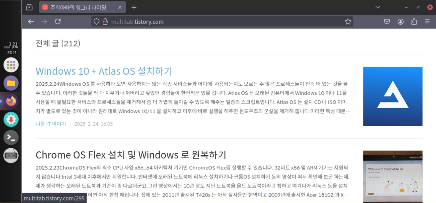436x203 pixels.
Task: Open post Windows 10 + Atlas OS 설치하기
Action: point(104,71)
